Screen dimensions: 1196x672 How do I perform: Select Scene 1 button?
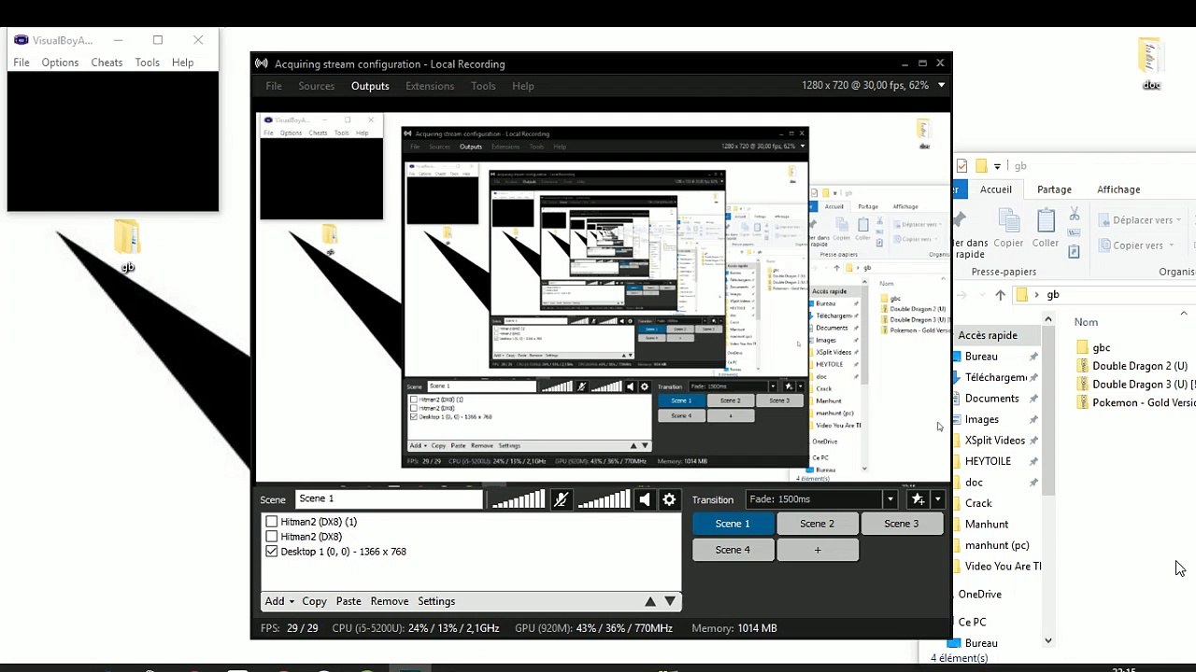click(x=733, y=524)
